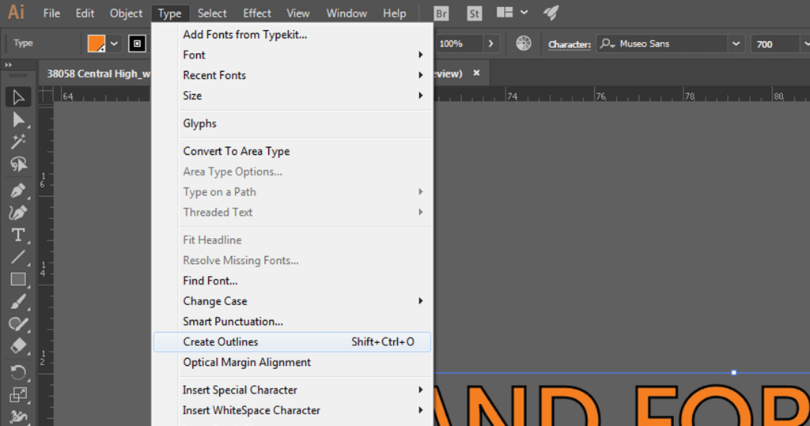Open the Museo Sans font family dropdown
The image size is (810, 426).
coord(736,44)
